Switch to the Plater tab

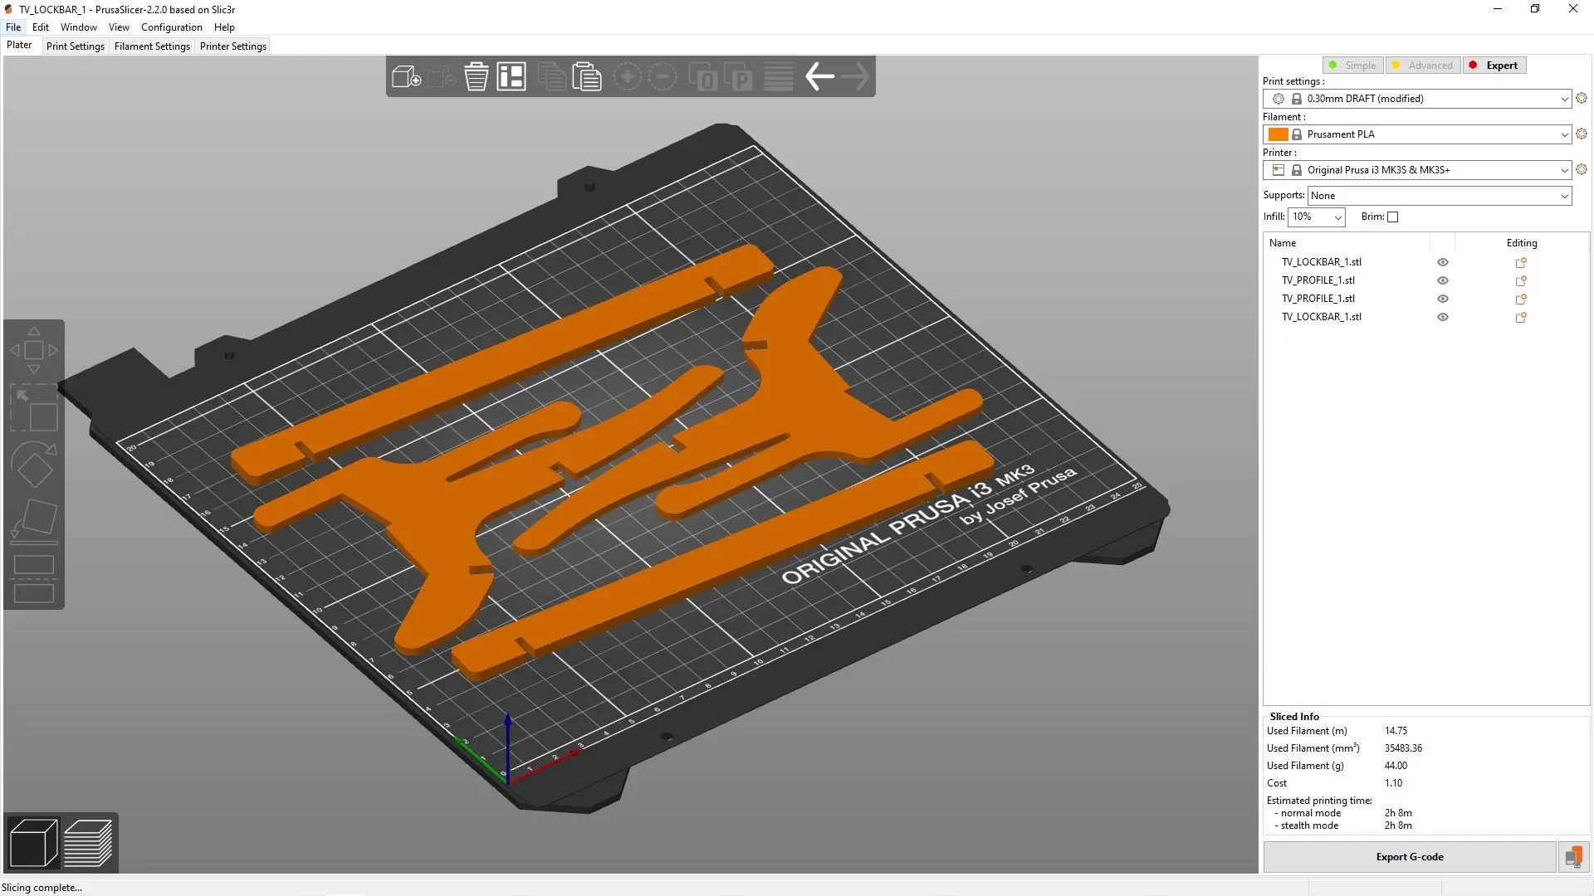(20, 46)
